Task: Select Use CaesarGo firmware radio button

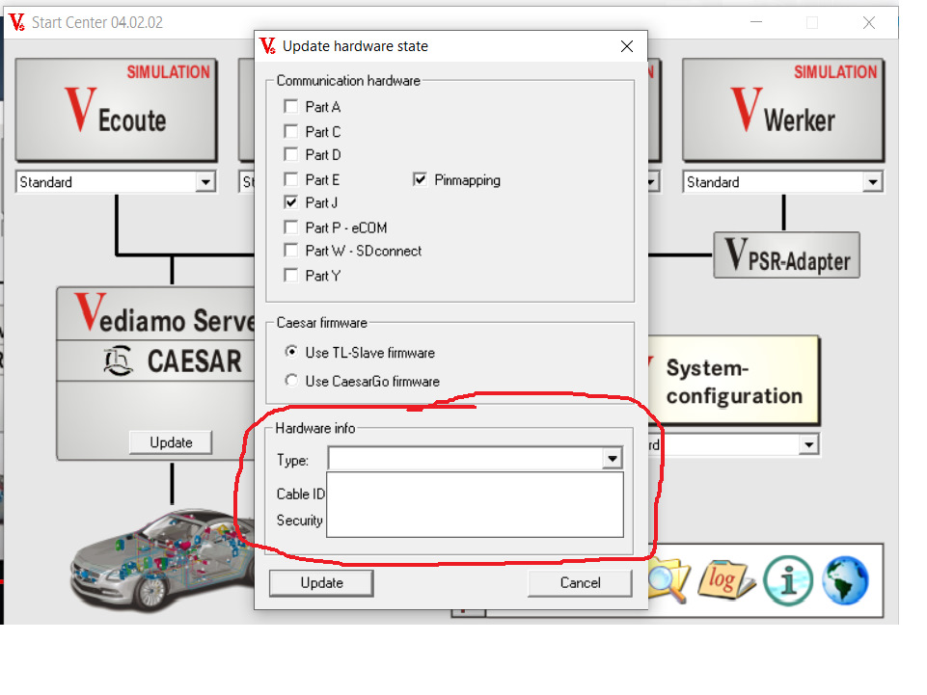Action: [x=292, y=381]
